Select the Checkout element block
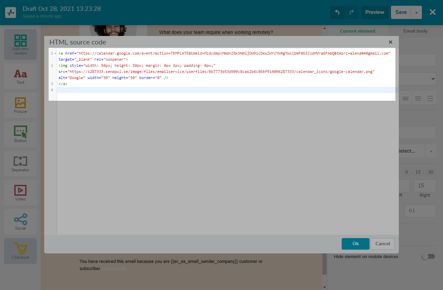Image resolution: width=443 pixels, height=290 pixels. coord(20,251)
